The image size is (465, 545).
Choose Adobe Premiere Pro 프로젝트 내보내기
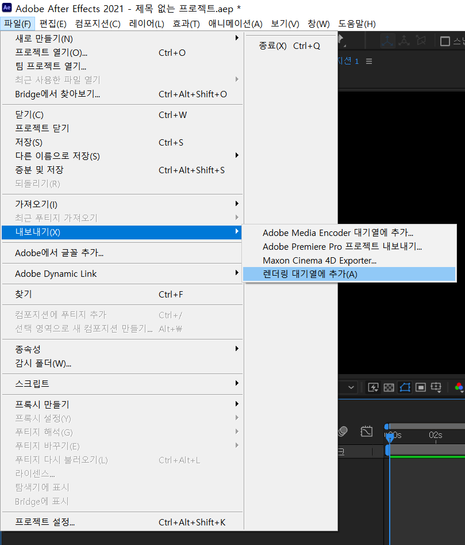[349, 246]
